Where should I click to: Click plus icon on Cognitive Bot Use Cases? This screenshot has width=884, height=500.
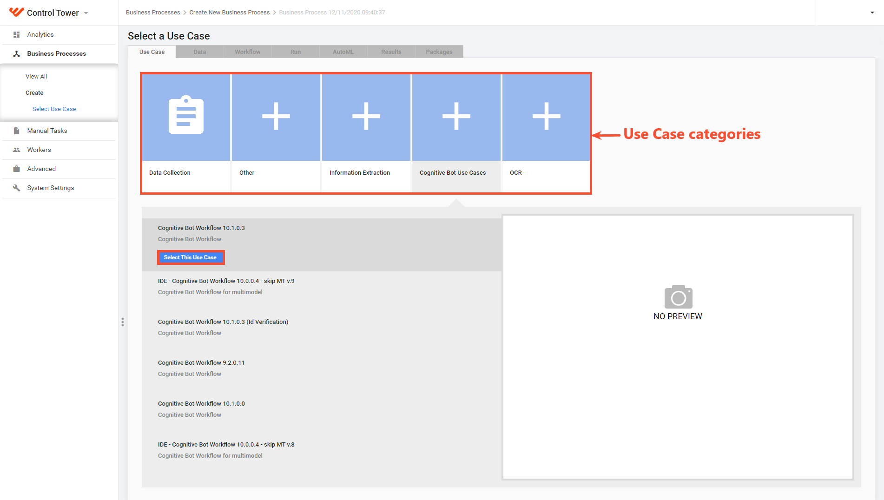[x=456, y=116]
